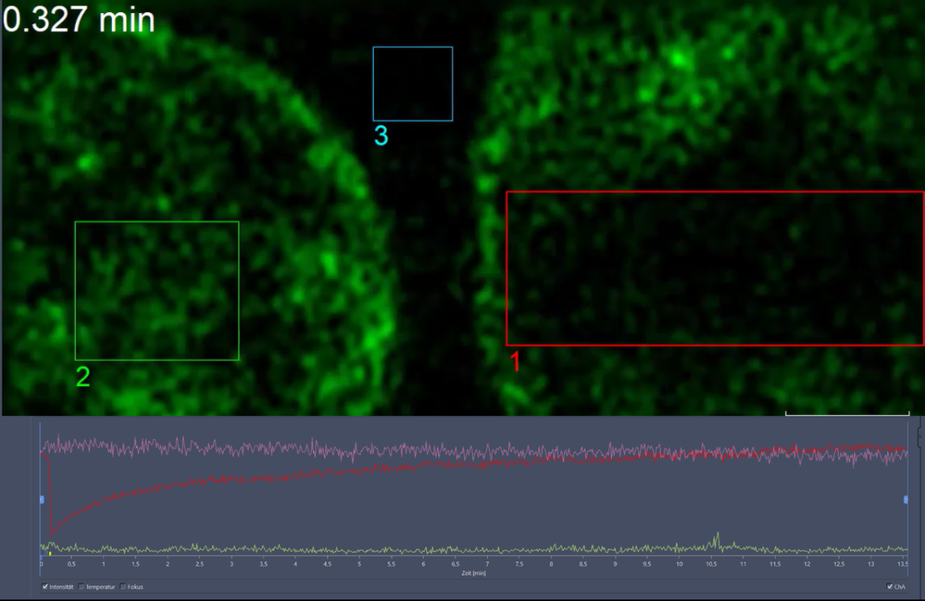Viewport: 925px width, 601px height.
Task: Click the red ROI label 1
Action: [x=516, y=362]
